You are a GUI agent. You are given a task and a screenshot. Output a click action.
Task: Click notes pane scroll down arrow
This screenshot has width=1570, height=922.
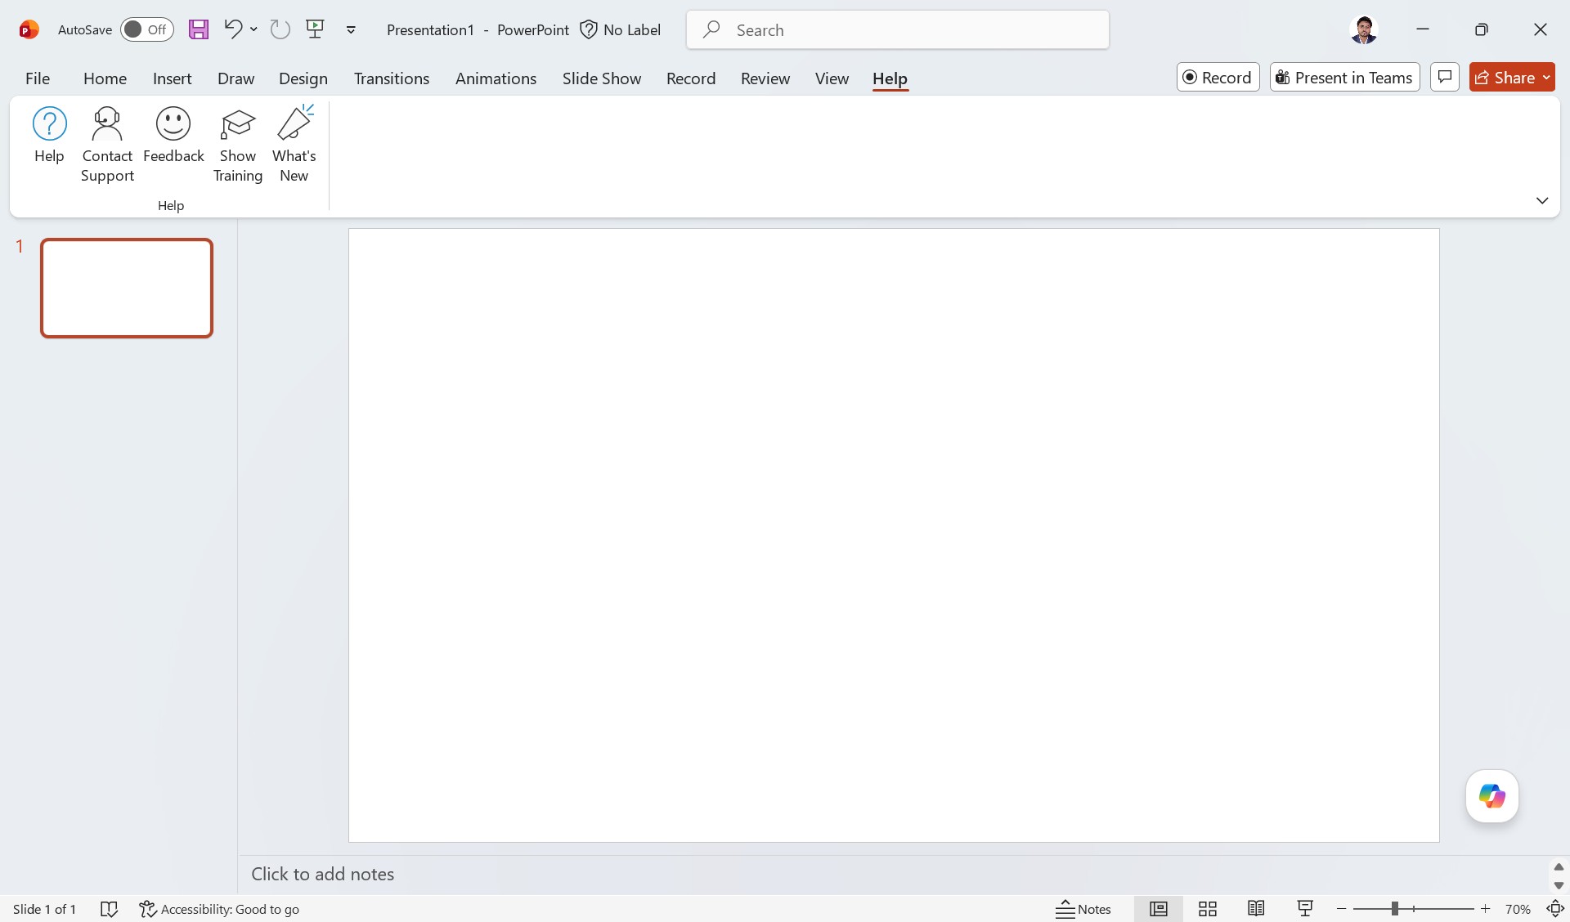click(1559, 885)
